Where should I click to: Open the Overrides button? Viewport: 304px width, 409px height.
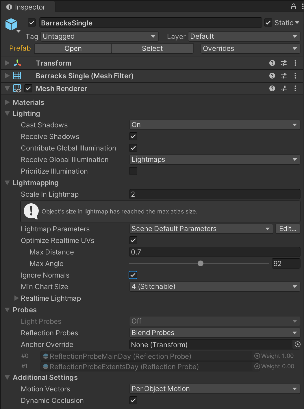(x=250, y=48)
